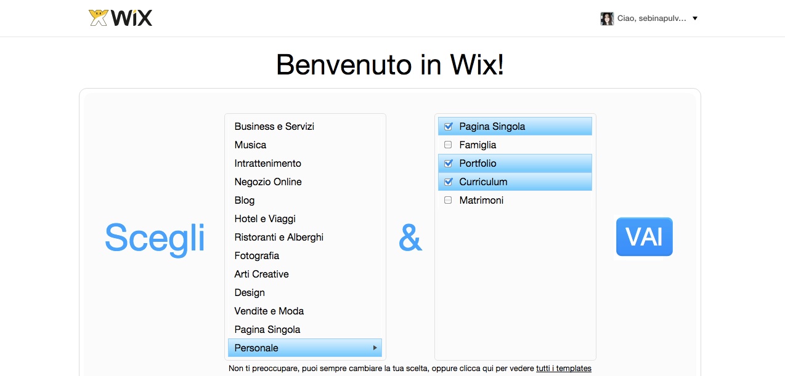Viewport: 785px width, 376px height.
Task: Check the Matrimoni checkbox
Action: [x=448, y=201]
